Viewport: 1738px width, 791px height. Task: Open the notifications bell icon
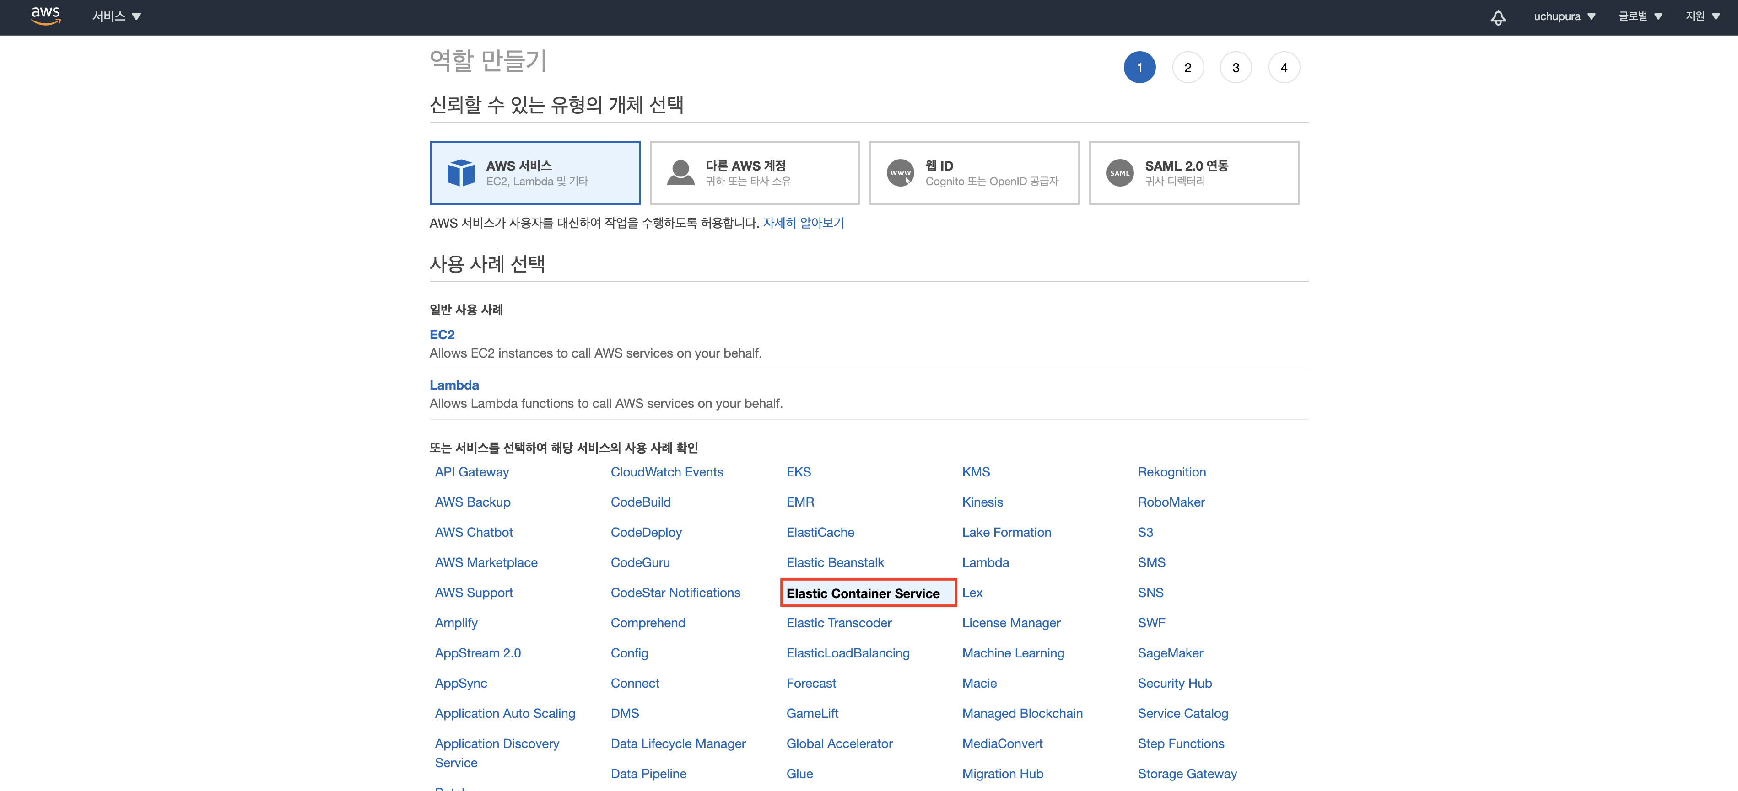click(x=1498, y=17)
